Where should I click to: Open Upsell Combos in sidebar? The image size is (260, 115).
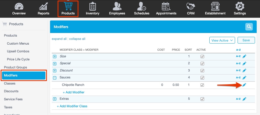click(18, 51)
